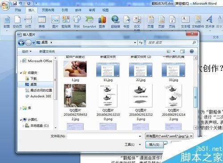Insert a page break (分页)
Screen dimensions: 223x163
[x=28, y=22]
